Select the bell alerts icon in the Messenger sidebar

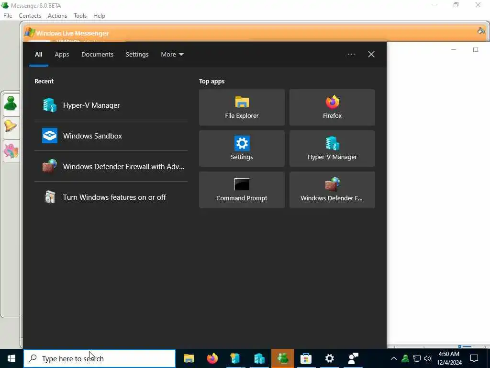coord(11,127)
